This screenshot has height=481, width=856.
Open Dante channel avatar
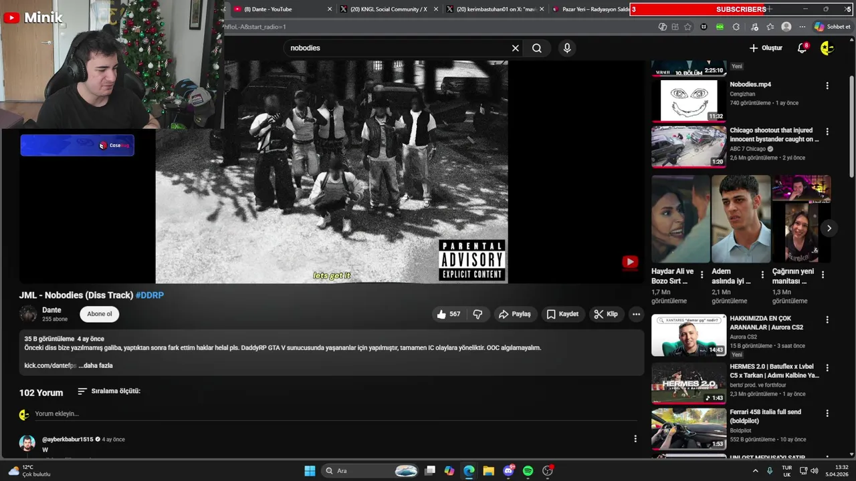[28, 314]
